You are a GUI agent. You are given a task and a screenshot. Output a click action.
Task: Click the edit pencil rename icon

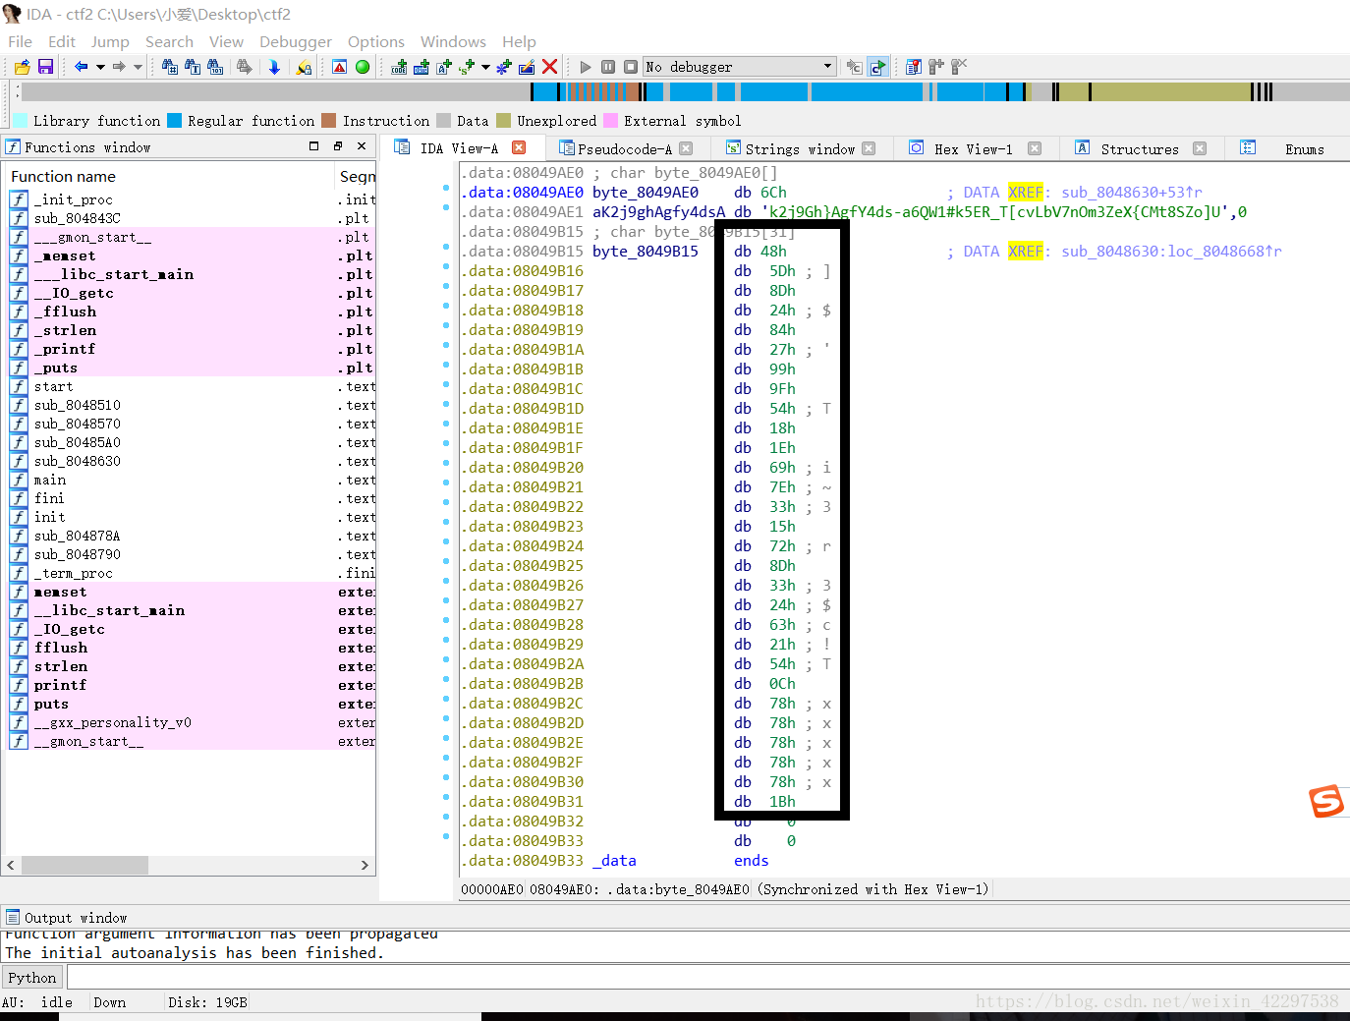pos(527,67)
